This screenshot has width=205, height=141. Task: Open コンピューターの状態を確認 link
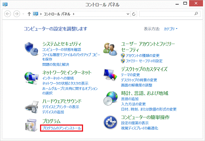click(62, 49)
